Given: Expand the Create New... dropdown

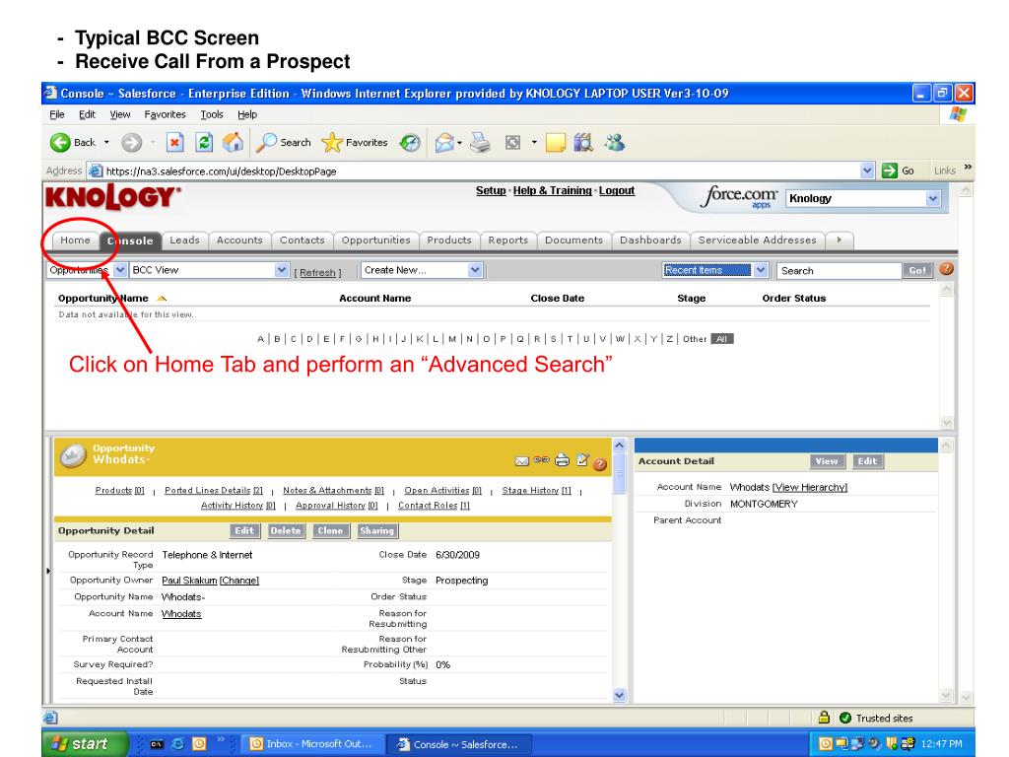Looking at the screenshot, I should [475, 270].
